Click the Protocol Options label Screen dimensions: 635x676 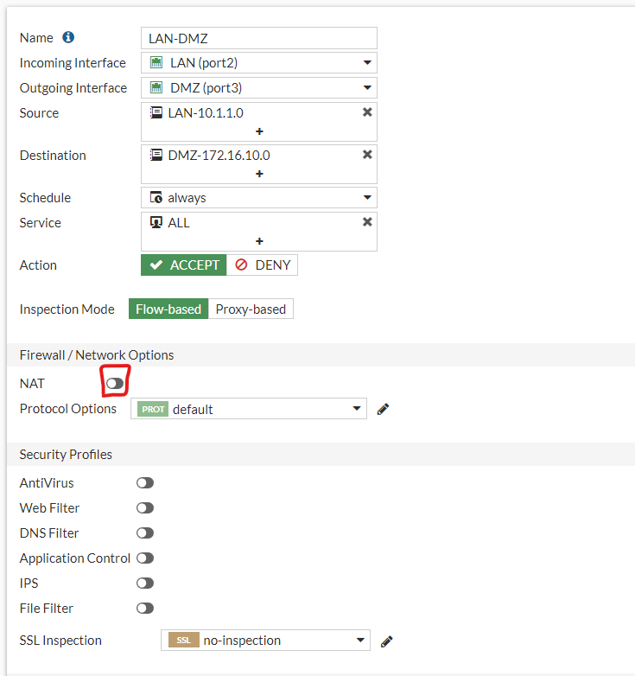point(68,409)
